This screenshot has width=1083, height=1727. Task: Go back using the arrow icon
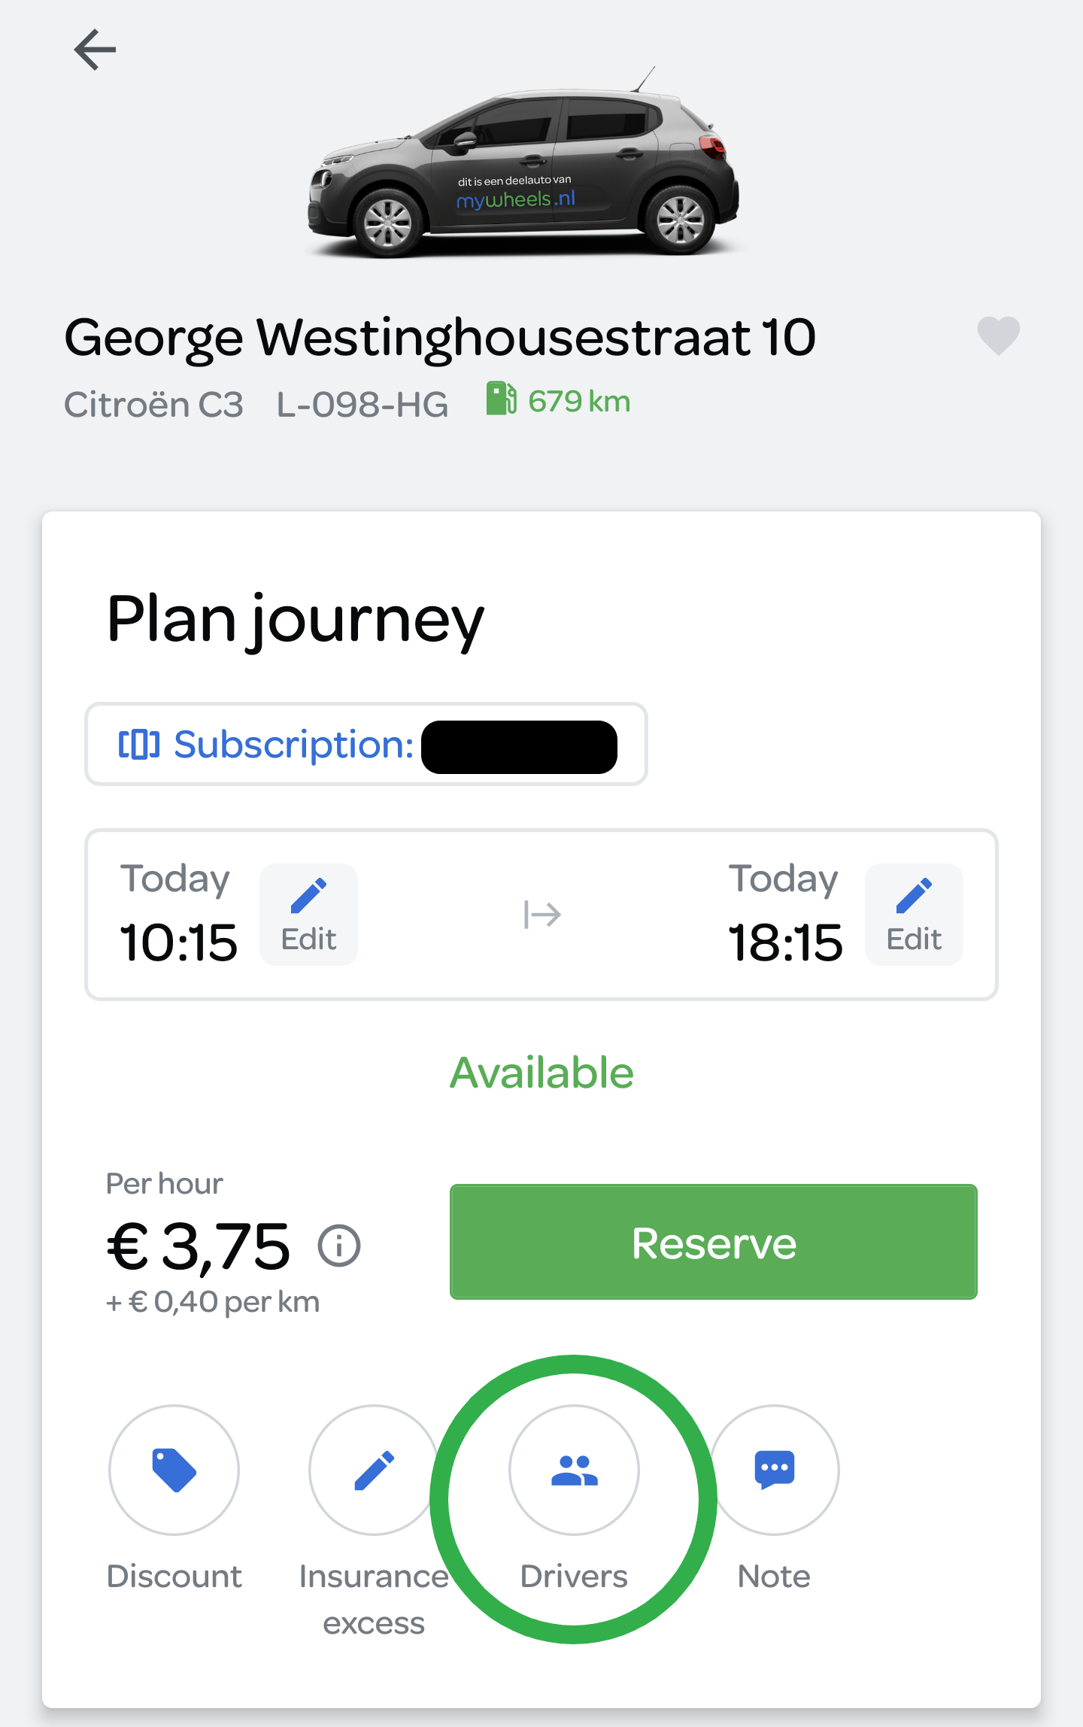95,50
